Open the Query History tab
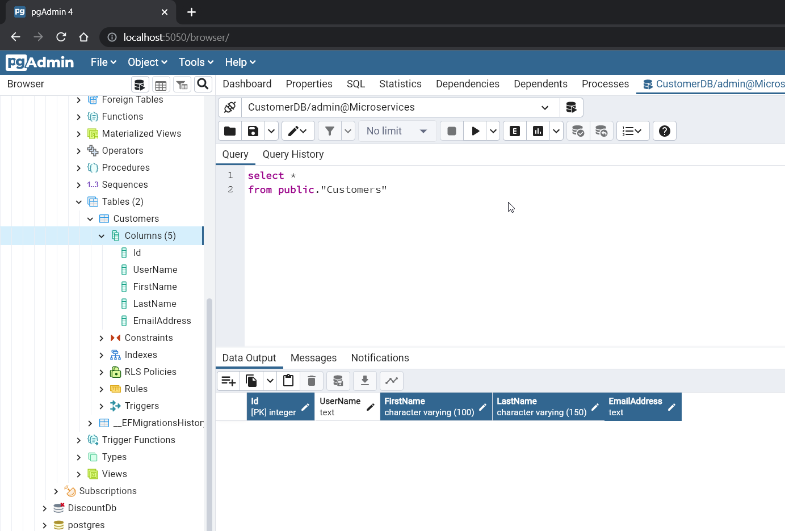Viewport: 785px width, 531px height. (293, 154)
